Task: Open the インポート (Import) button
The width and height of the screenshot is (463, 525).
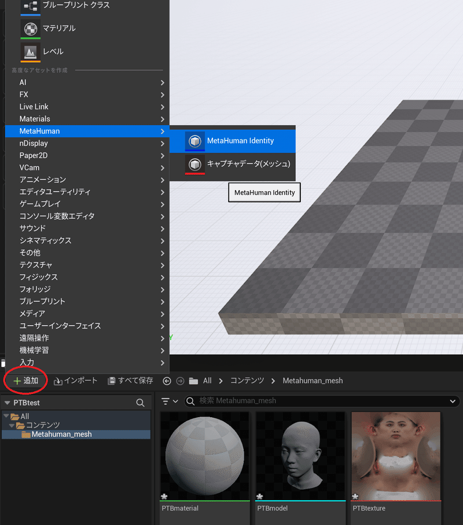Action: [x=76, y=381]
